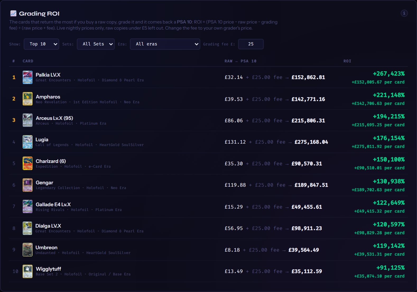This screenshot has height=292, width=417.
Task: Select the +194,215% ROI figure
Action: coord(389,116)
